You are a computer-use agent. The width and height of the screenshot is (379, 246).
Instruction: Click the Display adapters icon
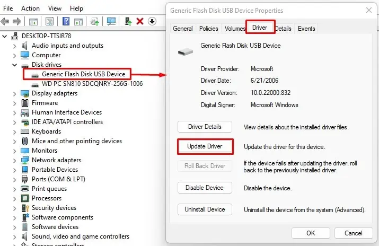[x=25, y=93]
